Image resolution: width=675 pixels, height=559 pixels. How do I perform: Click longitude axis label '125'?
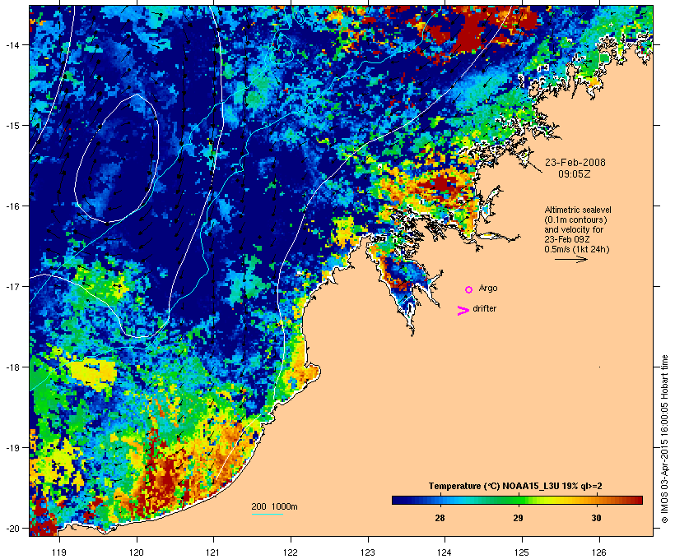pos(522,552)
